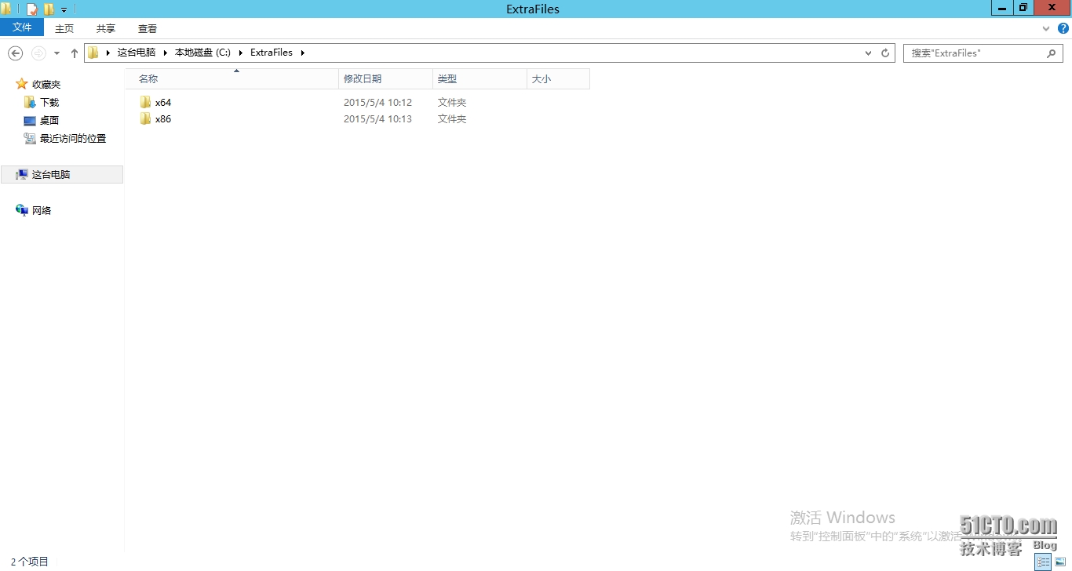This screenshot has height=571, width=1072.
Task: Sort by the 名称 column header
Action: (232, 78)
